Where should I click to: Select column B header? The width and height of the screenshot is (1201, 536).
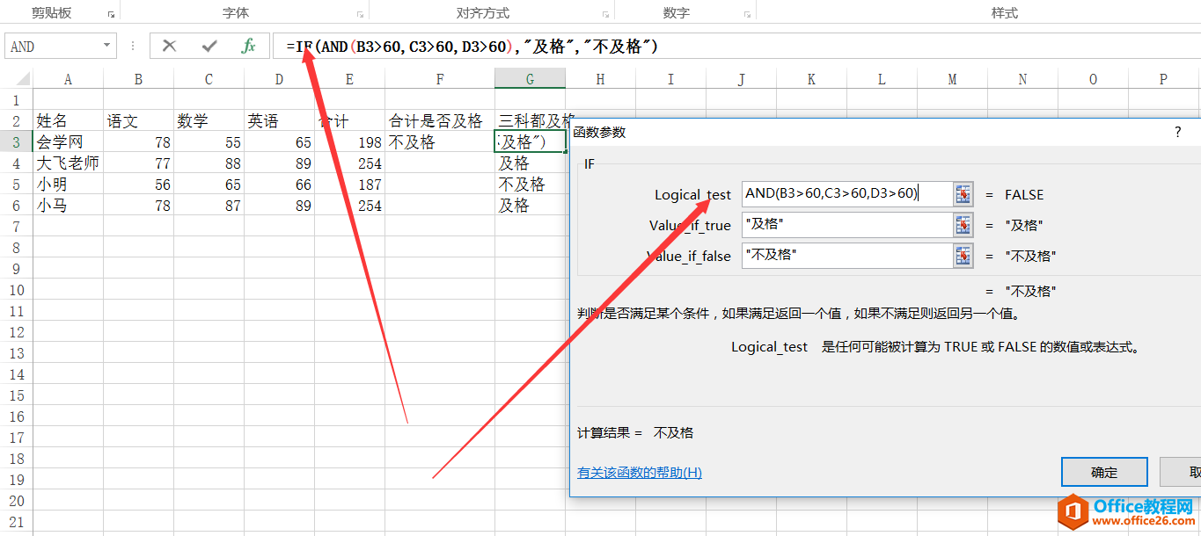point(138,79)
